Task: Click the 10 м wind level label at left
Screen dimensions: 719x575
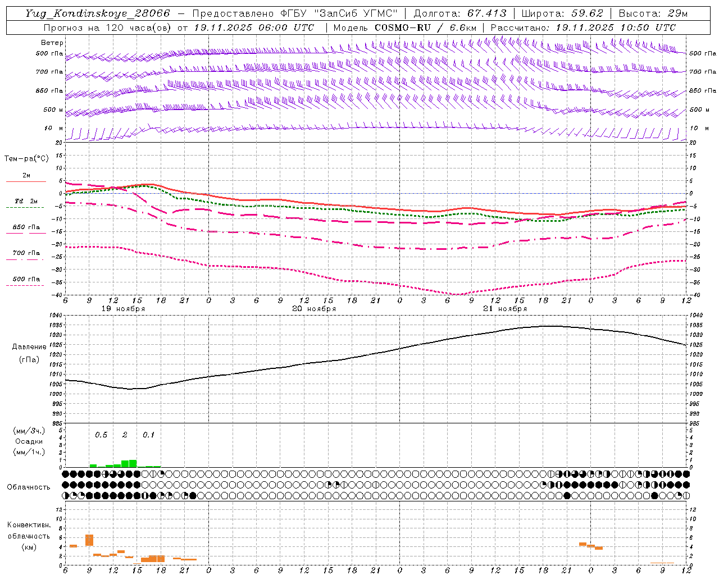Action: [53, 128]
